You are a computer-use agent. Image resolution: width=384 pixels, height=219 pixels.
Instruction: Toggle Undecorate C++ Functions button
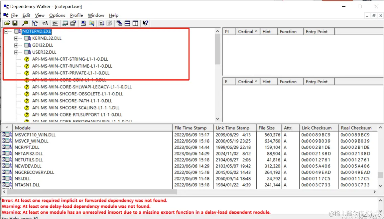point(55,23)
